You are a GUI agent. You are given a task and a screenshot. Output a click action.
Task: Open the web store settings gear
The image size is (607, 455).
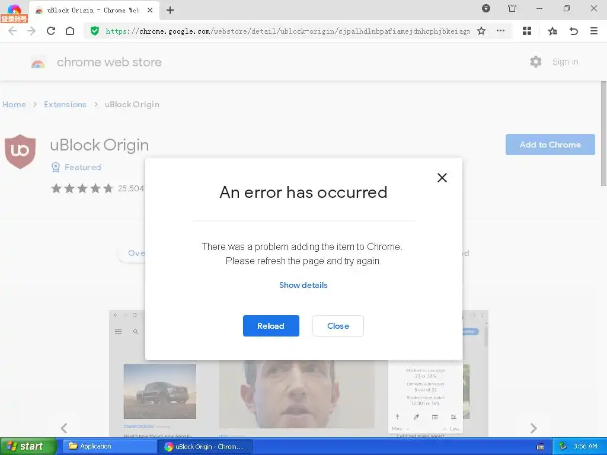point(536,62)
